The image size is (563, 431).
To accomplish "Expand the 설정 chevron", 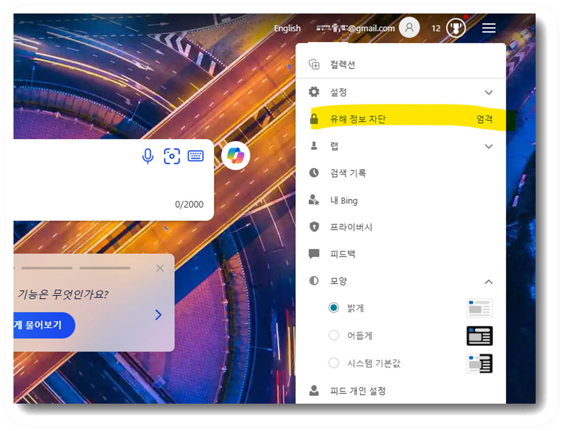I will [x=488, y=92].
